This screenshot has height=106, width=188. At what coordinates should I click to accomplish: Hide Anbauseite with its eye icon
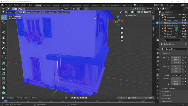[183, 18]
